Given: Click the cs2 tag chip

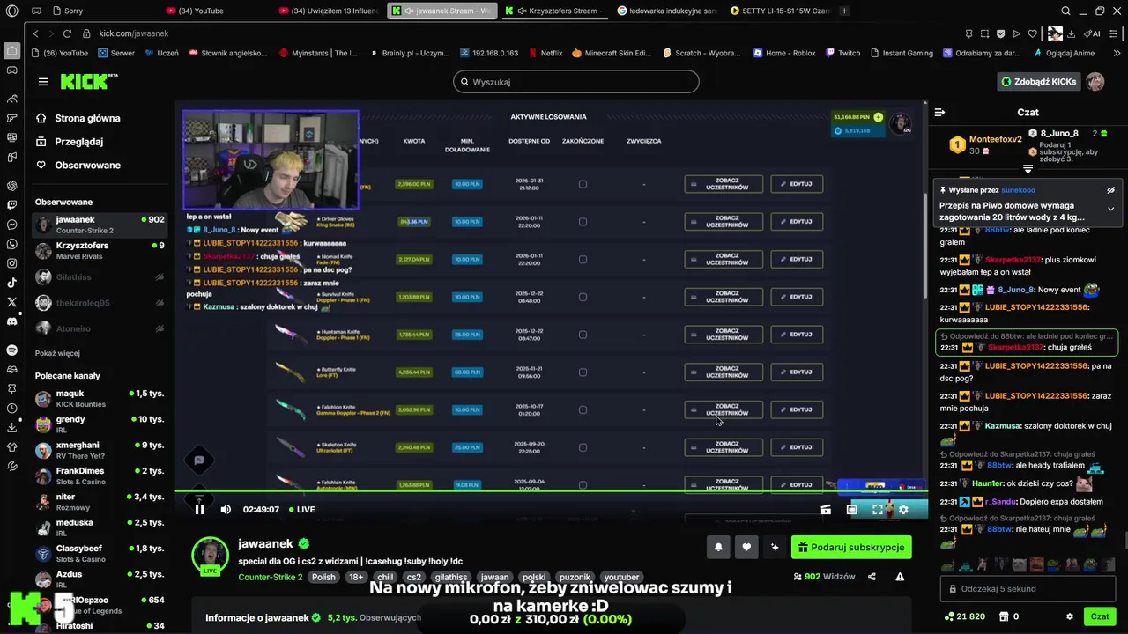Looking at the screenshot, I should click(413, 577).
